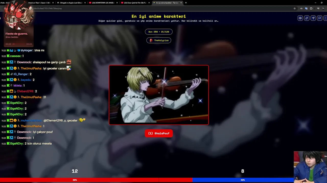Restore down the browser window
Viewport: 327px width, 183px height.
tap(321, 3)
